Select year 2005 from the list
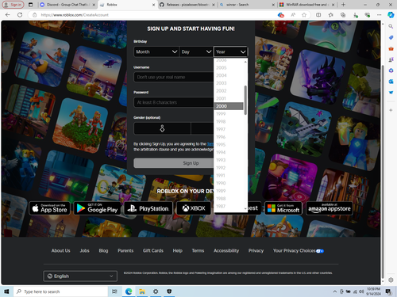 tap(229, 68)
